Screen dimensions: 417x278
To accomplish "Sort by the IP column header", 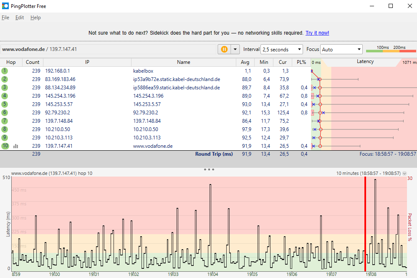I will point(87,62).
